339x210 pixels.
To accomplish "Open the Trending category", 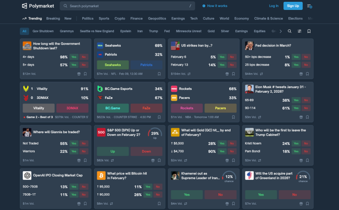I will tap(32, 19).
